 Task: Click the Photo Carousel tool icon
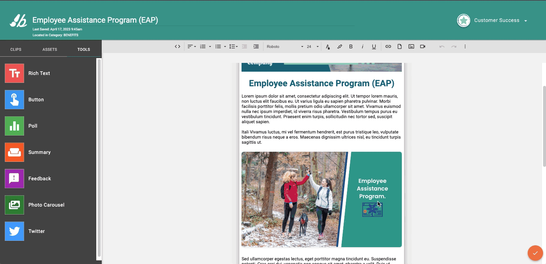point(14,205)
